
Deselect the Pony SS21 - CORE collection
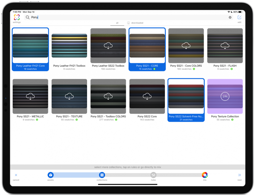(x=147, y=45)
